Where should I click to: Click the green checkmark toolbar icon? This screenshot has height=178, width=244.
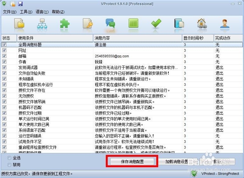tap(156, 23)
